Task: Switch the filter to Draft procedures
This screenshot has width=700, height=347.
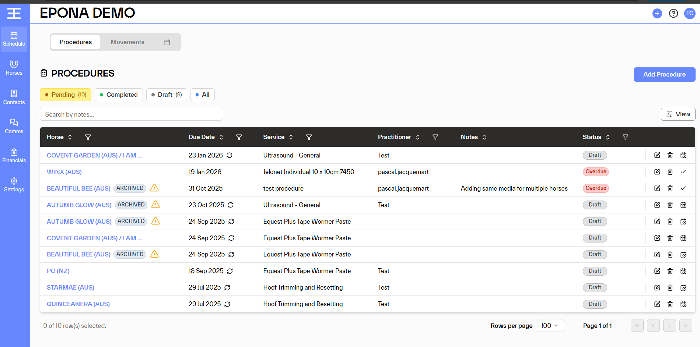Action: (167, 95)
